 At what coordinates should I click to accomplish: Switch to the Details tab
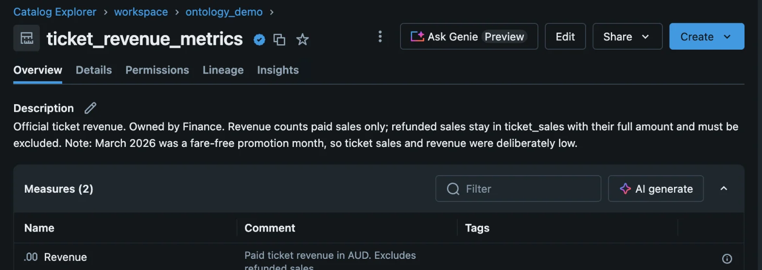[x=94, y=70]
